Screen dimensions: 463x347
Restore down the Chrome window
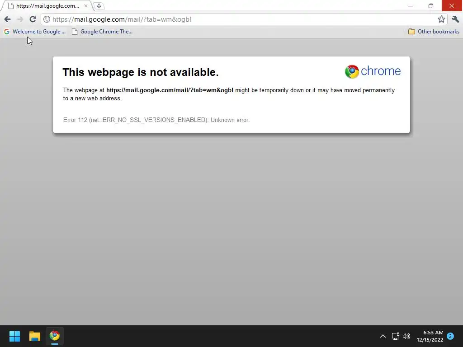tap(431, 5)
